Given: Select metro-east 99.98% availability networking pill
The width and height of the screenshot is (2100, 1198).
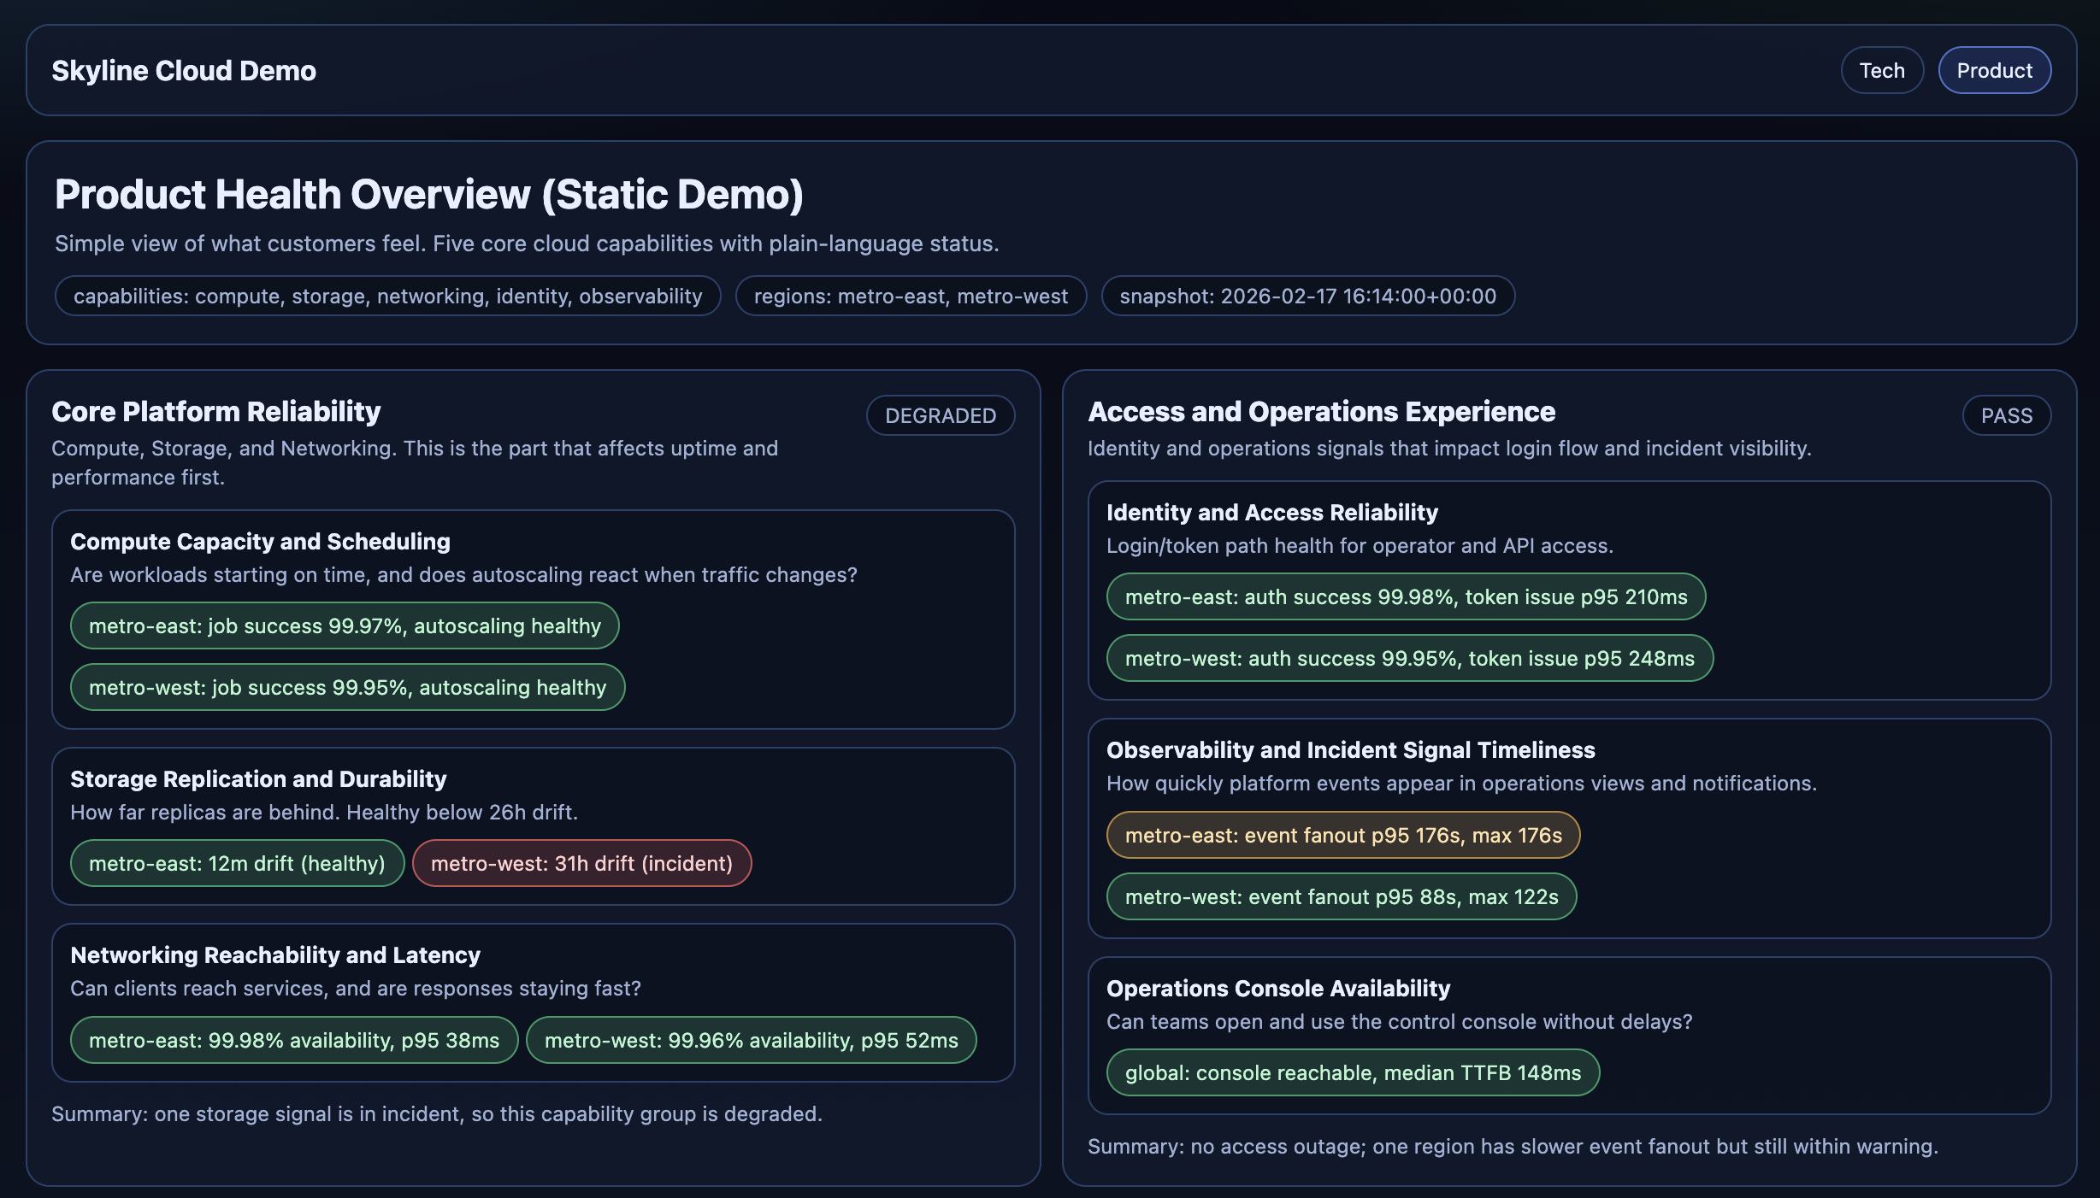Looking at the screenshot, I should click(294, 1040).
